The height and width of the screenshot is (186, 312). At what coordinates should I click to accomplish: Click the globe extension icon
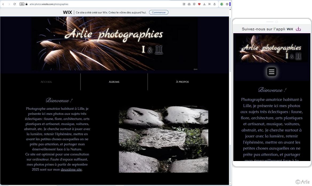(x=221, y=4)
